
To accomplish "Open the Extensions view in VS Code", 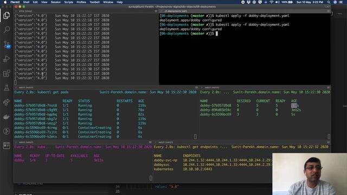I will (x=7, y=73).
